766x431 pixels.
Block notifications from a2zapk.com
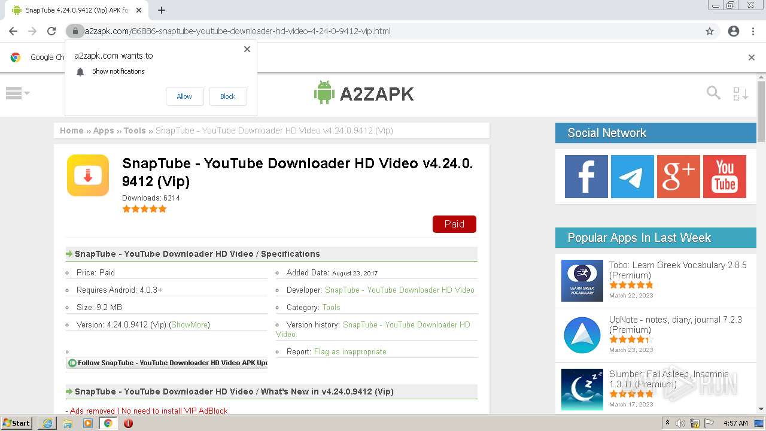tap(227, 96)
